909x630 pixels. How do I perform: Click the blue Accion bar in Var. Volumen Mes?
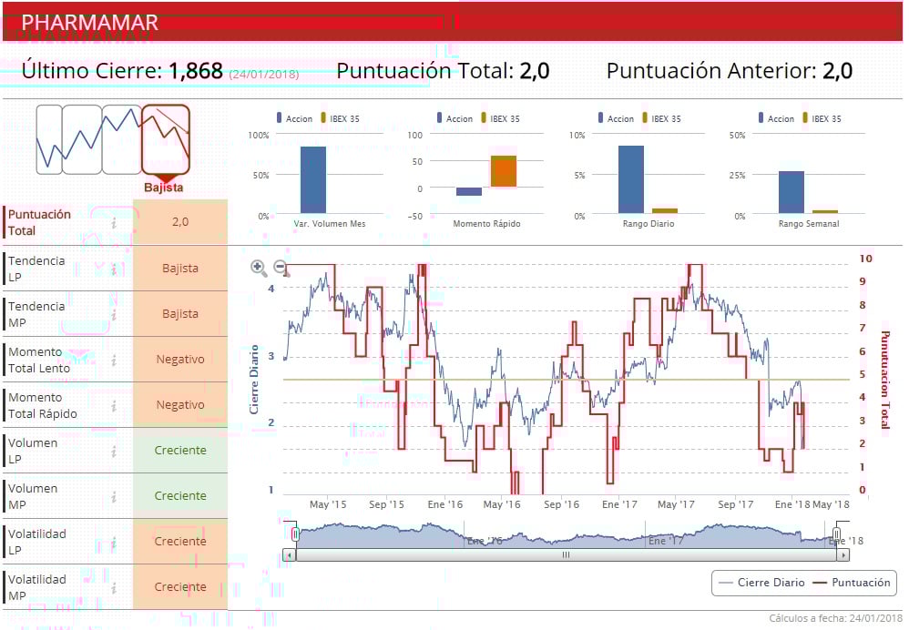(x=313, y=179)
